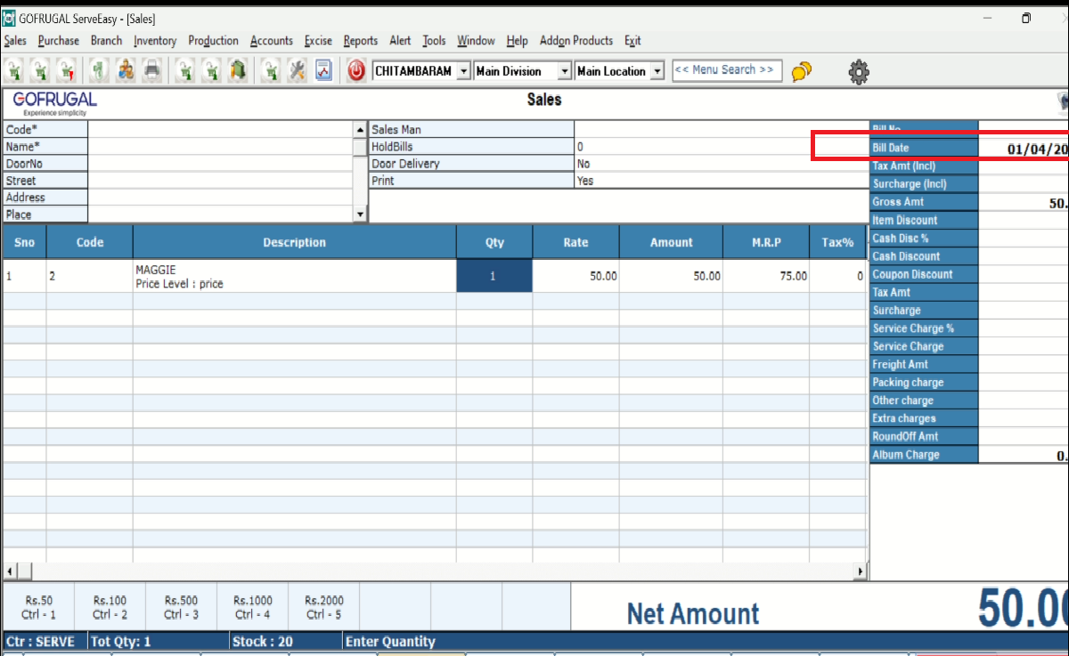Click the Rate cell showing 50.00
Screen dimensions: 1069x672
pyautogui.click(x=575, y=276)
